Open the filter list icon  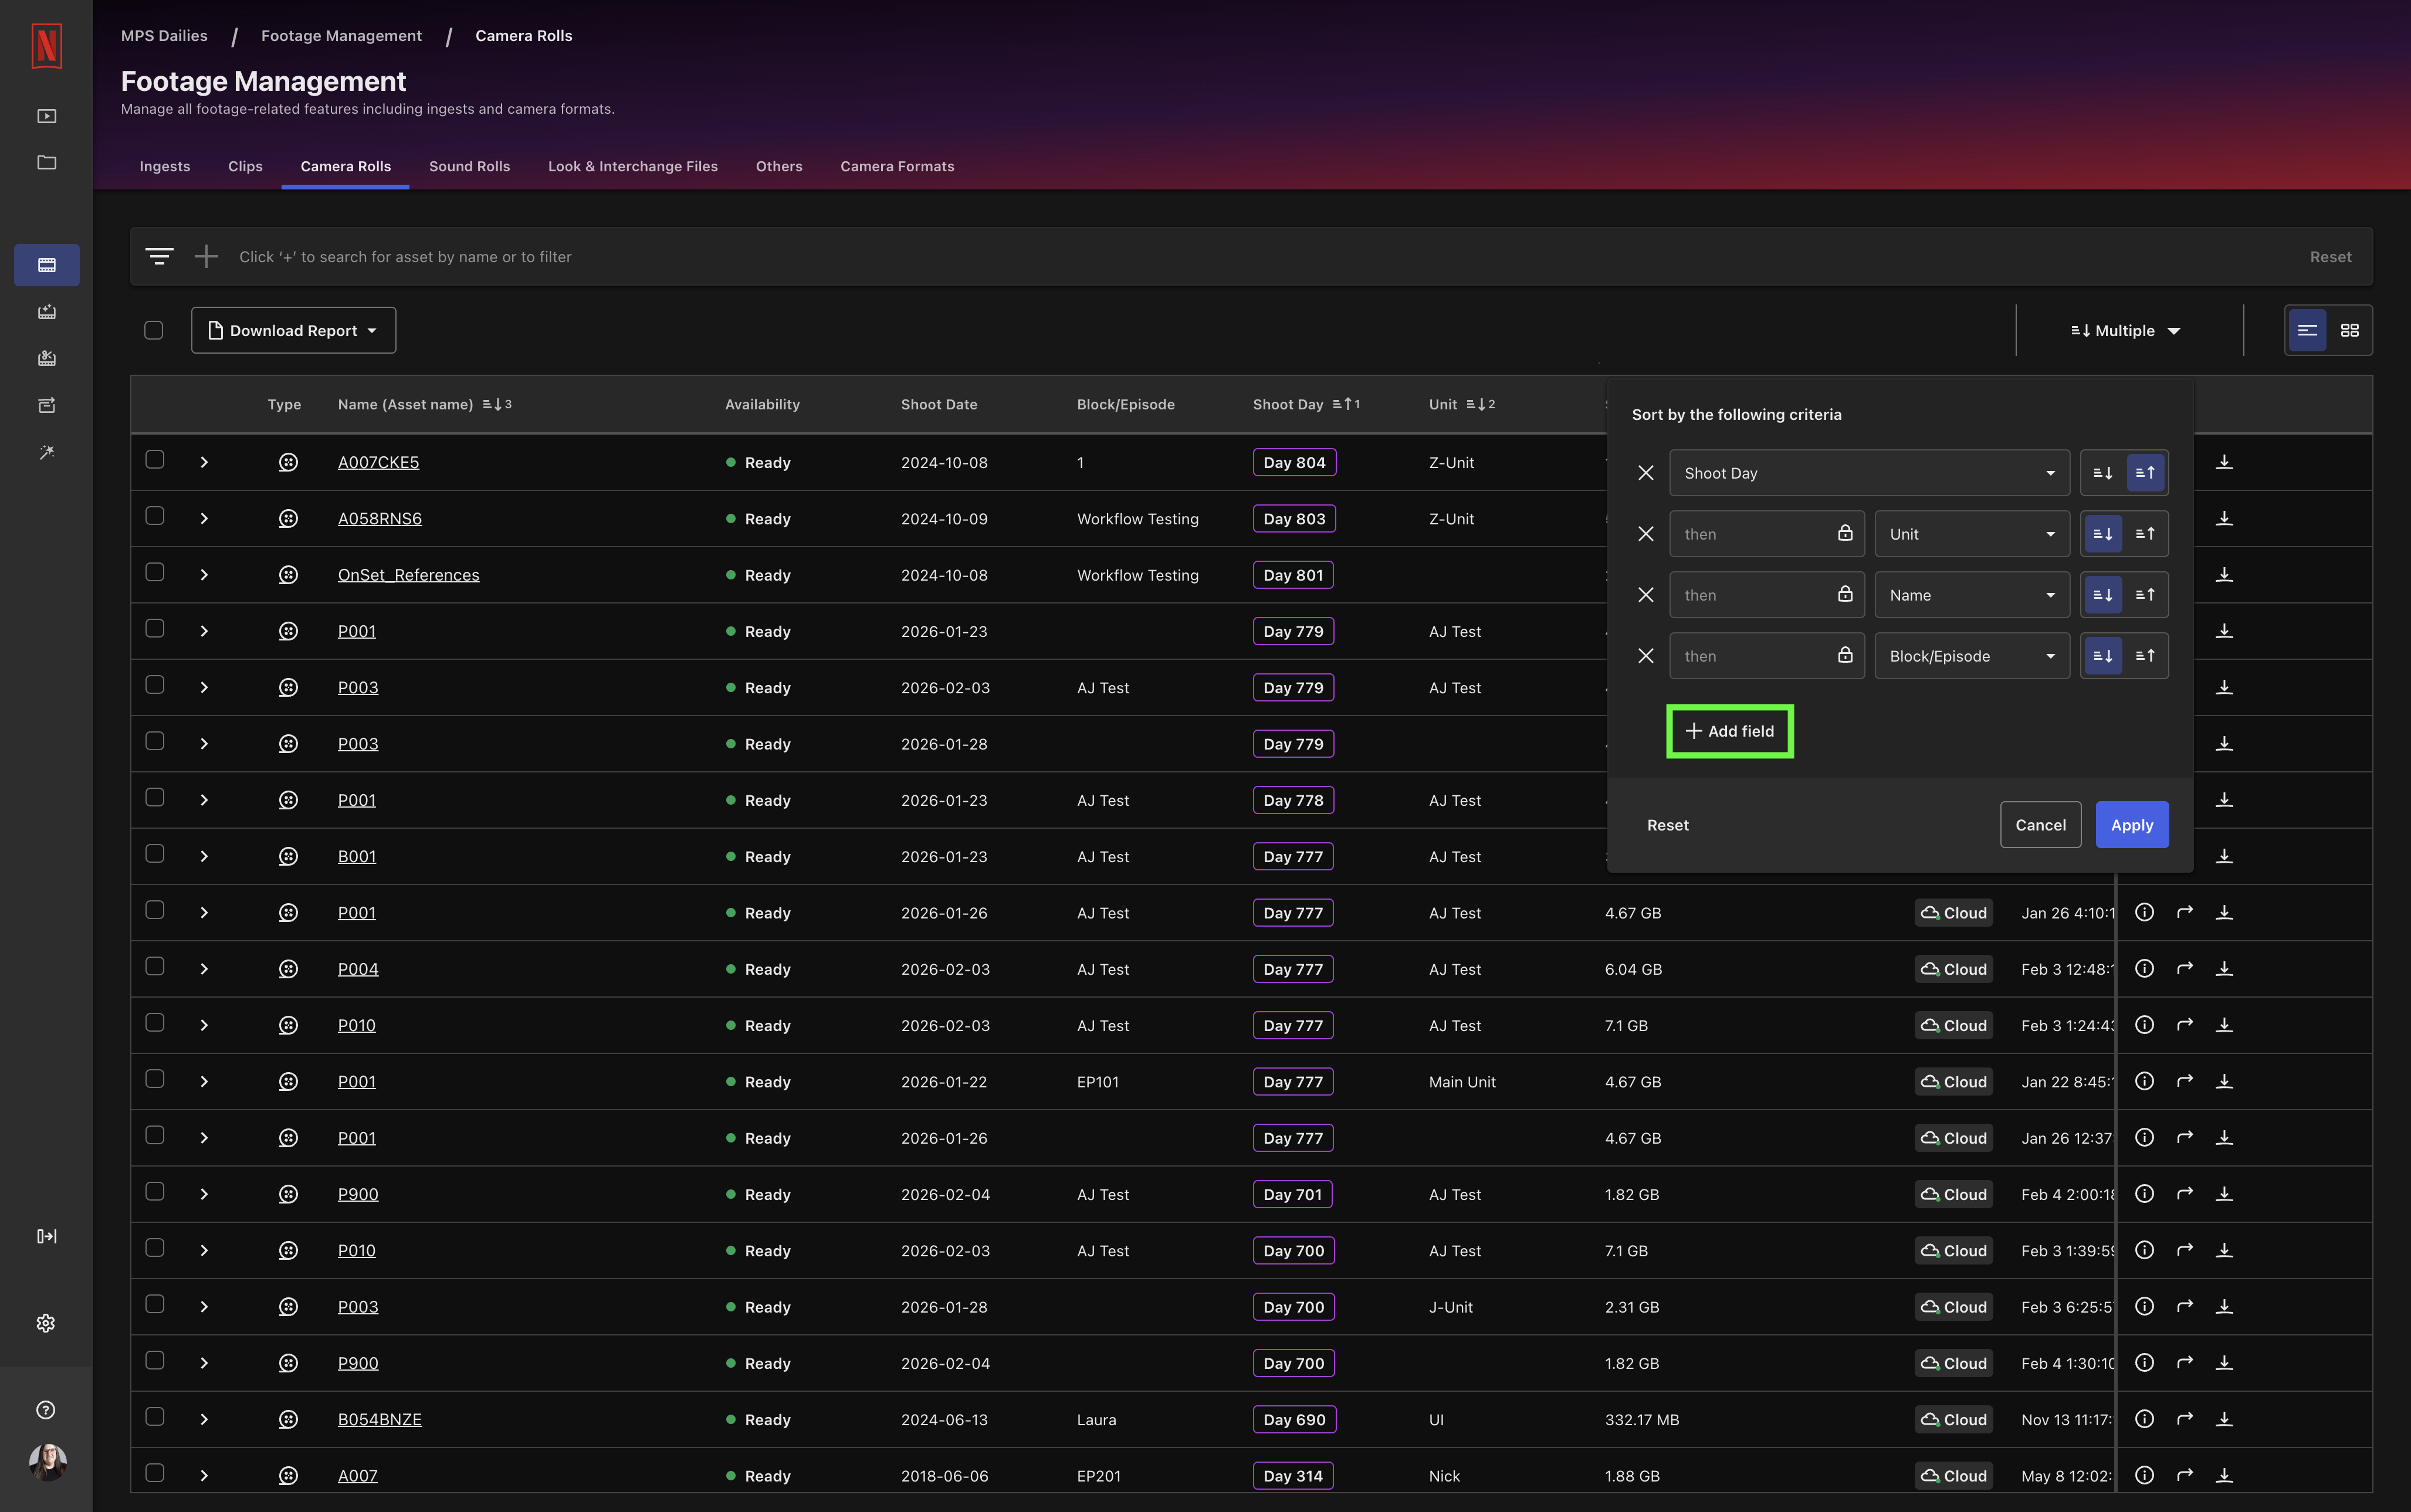tap(159, 257)
